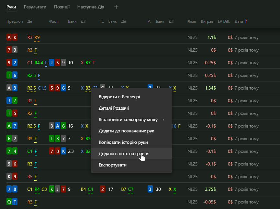Select the 7 4 hole cards

point(12,151)
